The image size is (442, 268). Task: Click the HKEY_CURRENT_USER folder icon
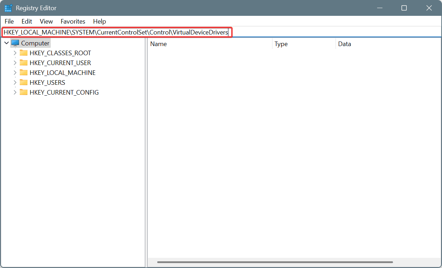click(24, 63)
